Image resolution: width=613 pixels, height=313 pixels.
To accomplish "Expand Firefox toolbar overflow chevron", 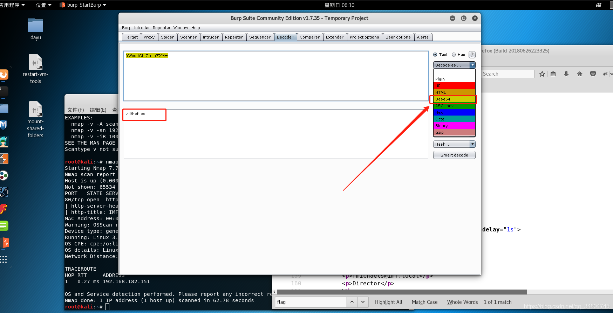I will point(611,74).
